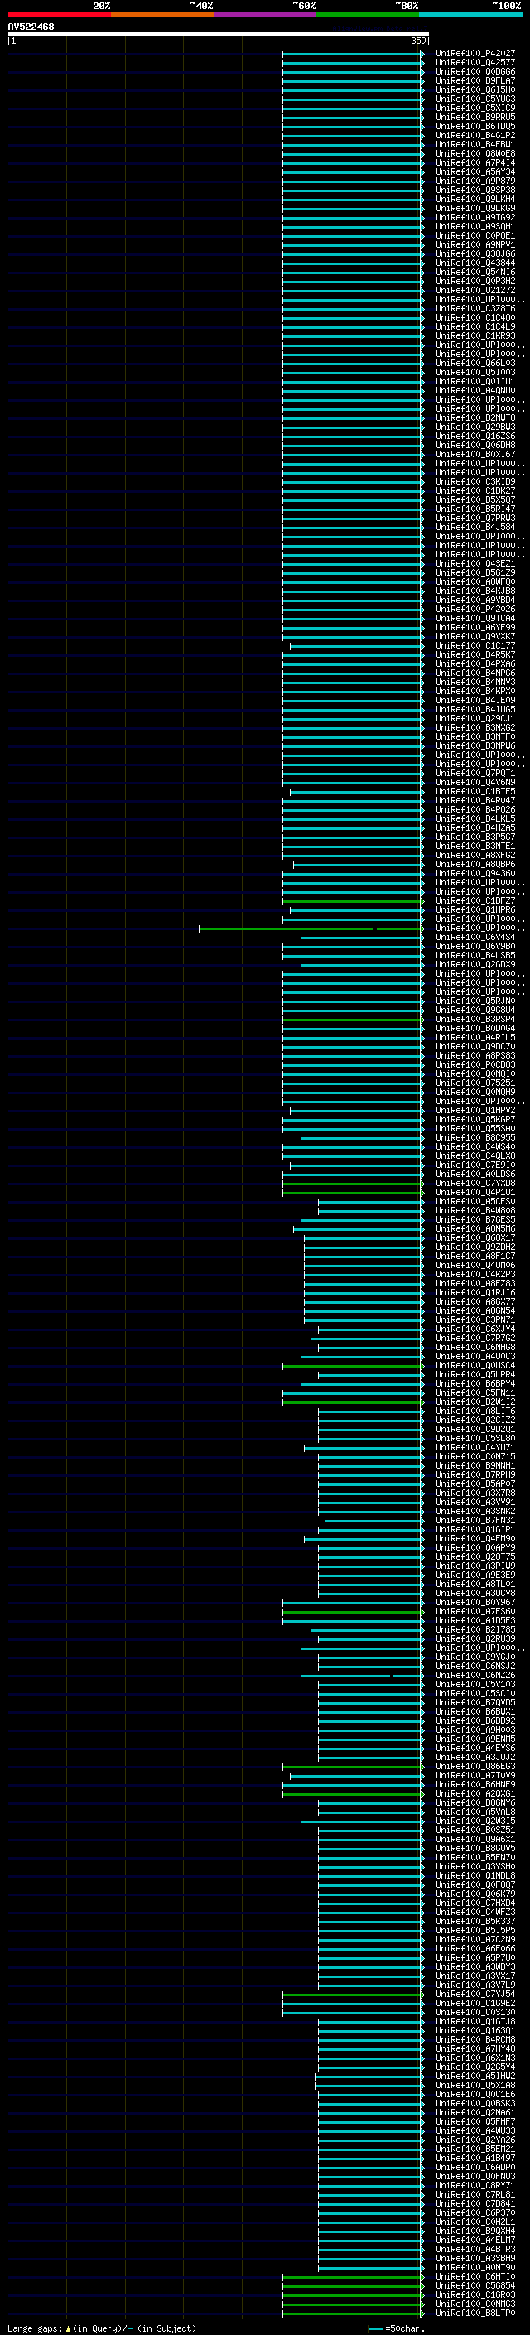Select hit label UniRef100_B4W808
Image resolution: width=530 pixels, height=2335 pixels.
475,1211
